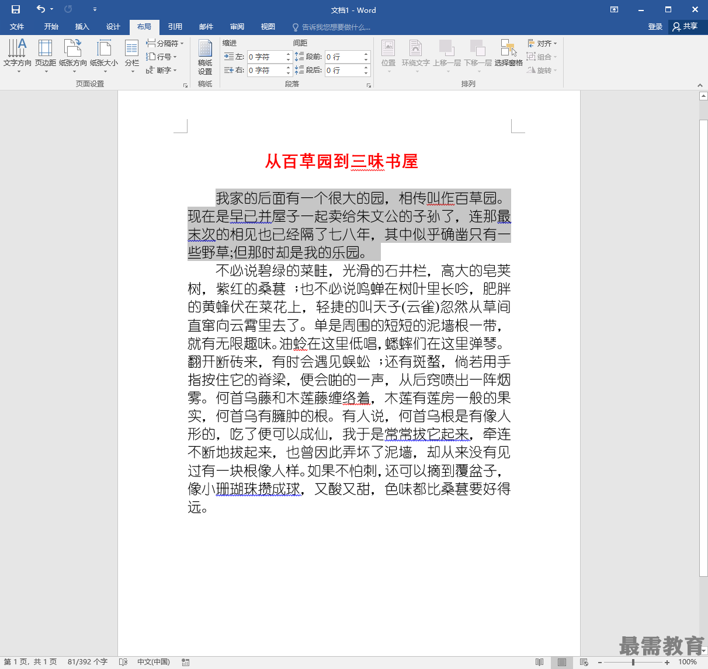Switch to Read Mode view
708x669 pixels.
(539, 662)
